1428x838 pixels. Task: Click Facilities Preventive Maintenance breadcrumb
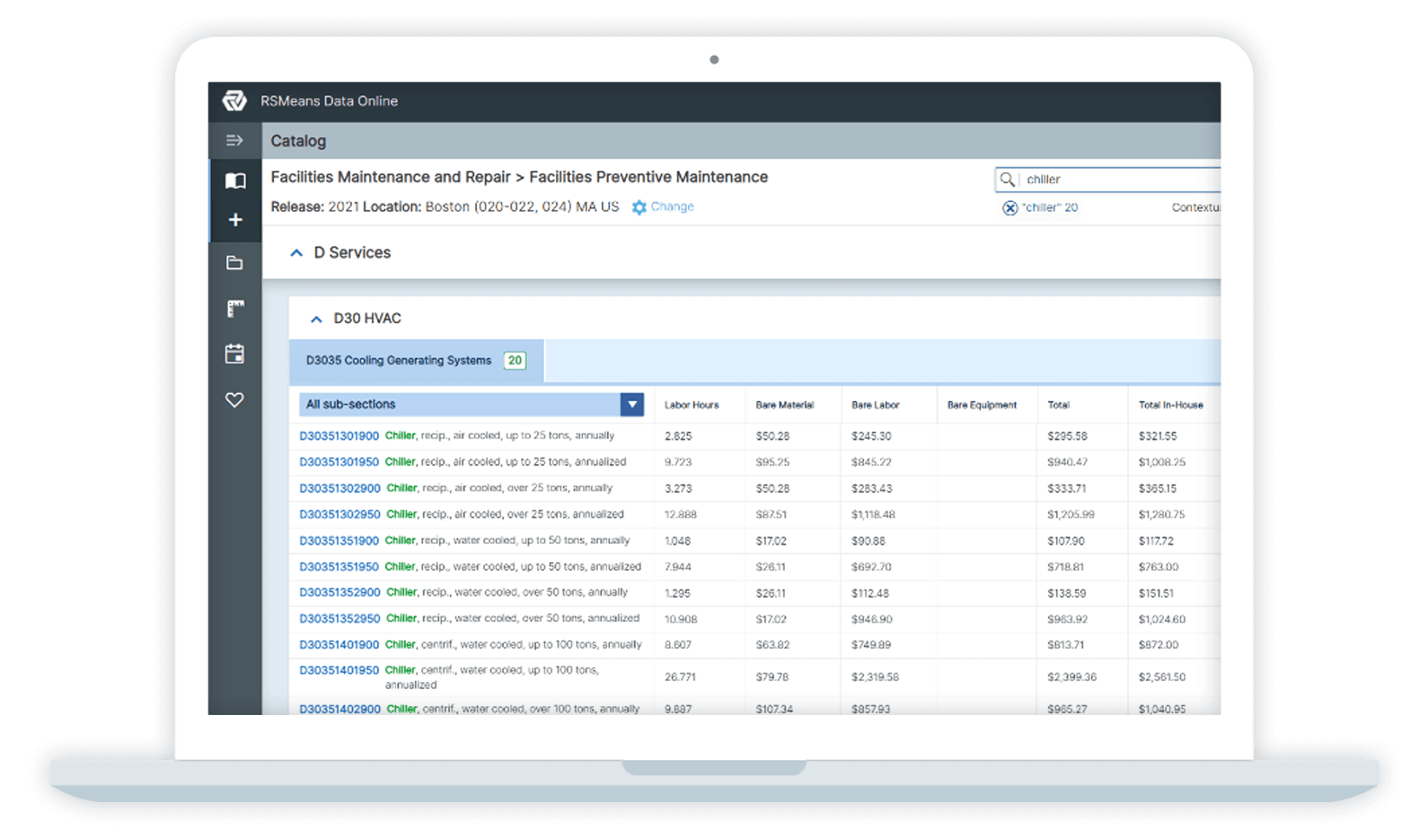point(648,178)
